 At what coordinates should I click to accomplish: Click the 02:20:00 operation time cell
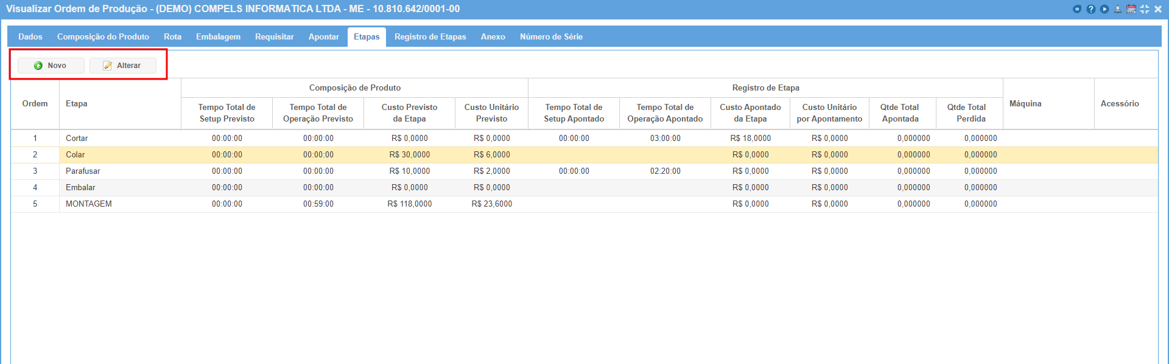pos(665,171)
